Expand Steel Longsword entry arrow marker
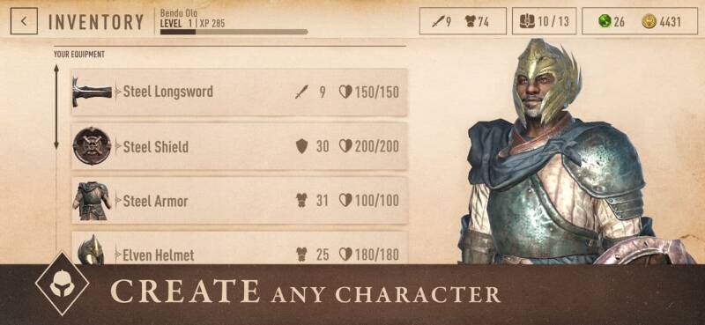This screenshot has height=325, width=705. click(x=118, y=92)
